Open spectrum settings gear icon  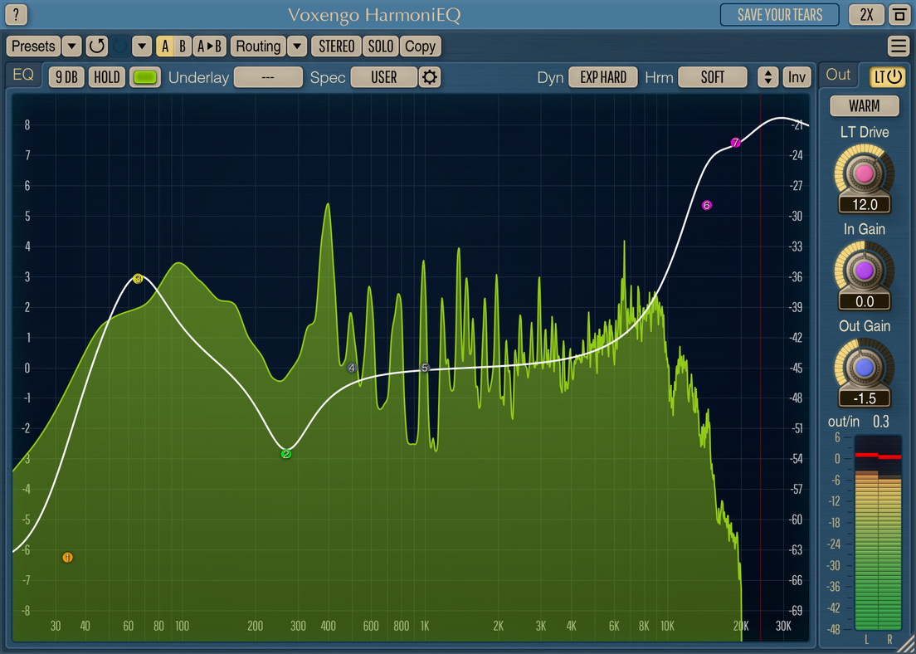(x=430, y=77)
